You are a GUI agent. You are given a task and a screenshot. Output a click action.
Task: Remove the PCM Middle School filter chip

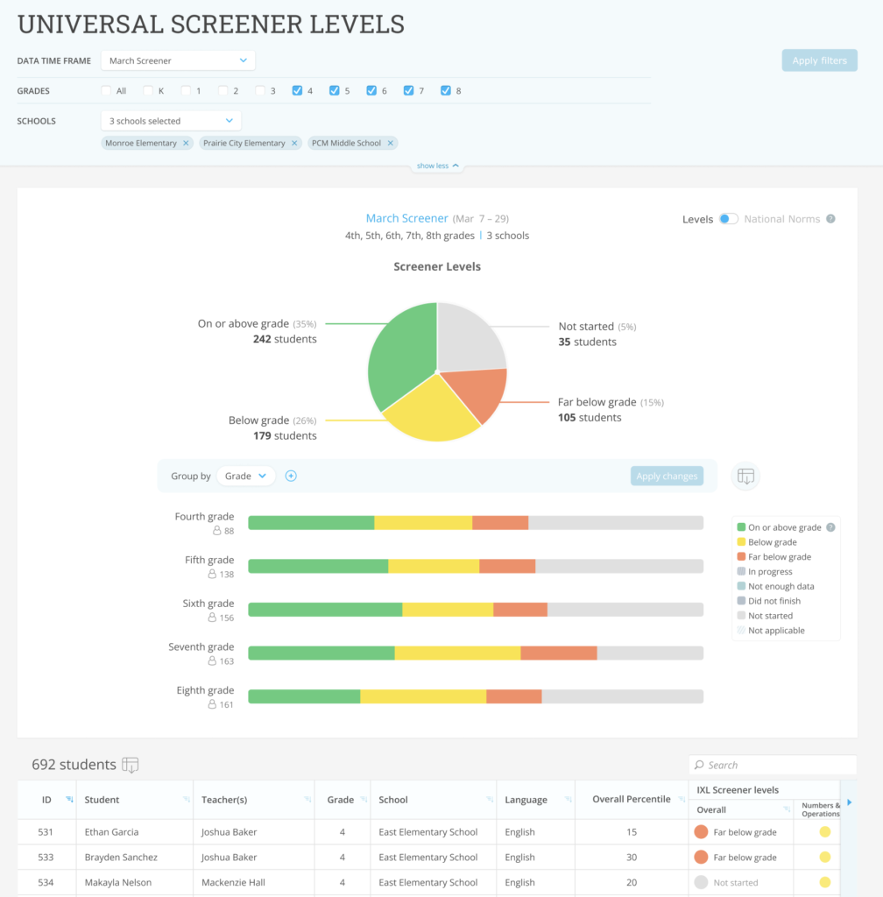point(392,142)
